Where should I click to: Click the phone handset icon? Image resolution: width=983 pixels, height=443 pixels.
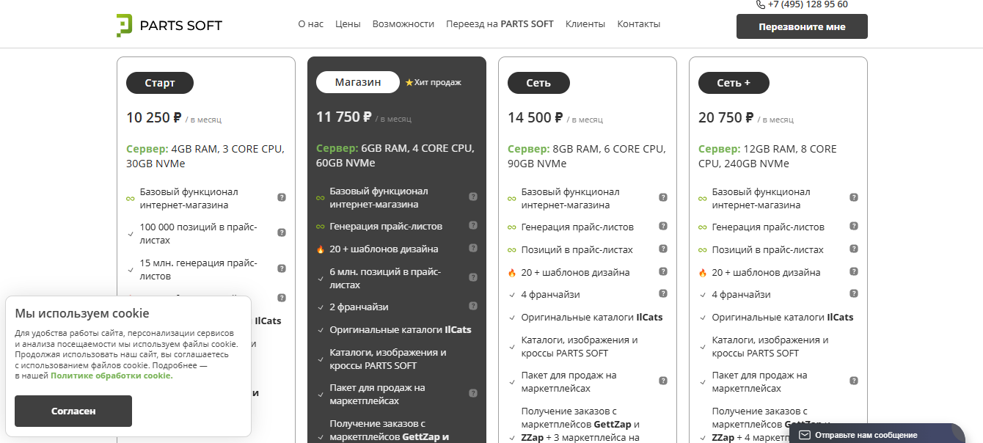point(760,4)
